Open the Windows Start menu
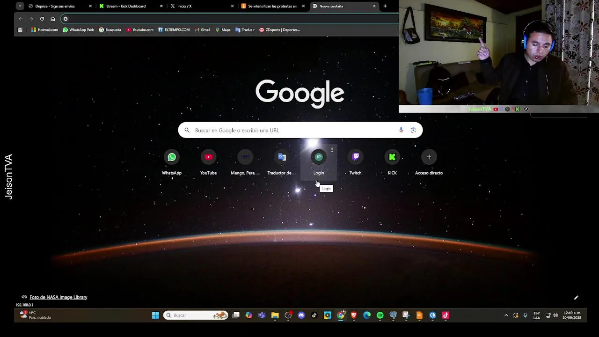Viewport: 599px width, 337px height. click(x=155, y=315)
